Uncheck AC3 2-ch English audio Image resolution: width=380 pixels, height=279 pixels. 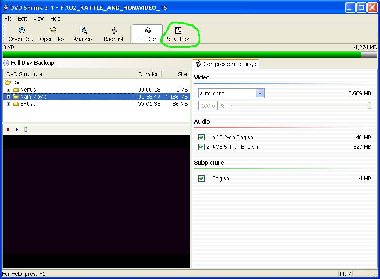(201, 137)
